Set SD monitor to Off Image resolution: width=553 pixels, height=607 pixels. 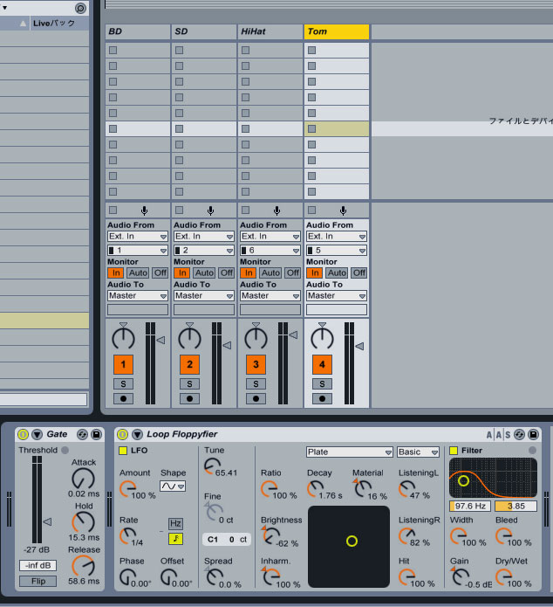[x=227, y=272]
